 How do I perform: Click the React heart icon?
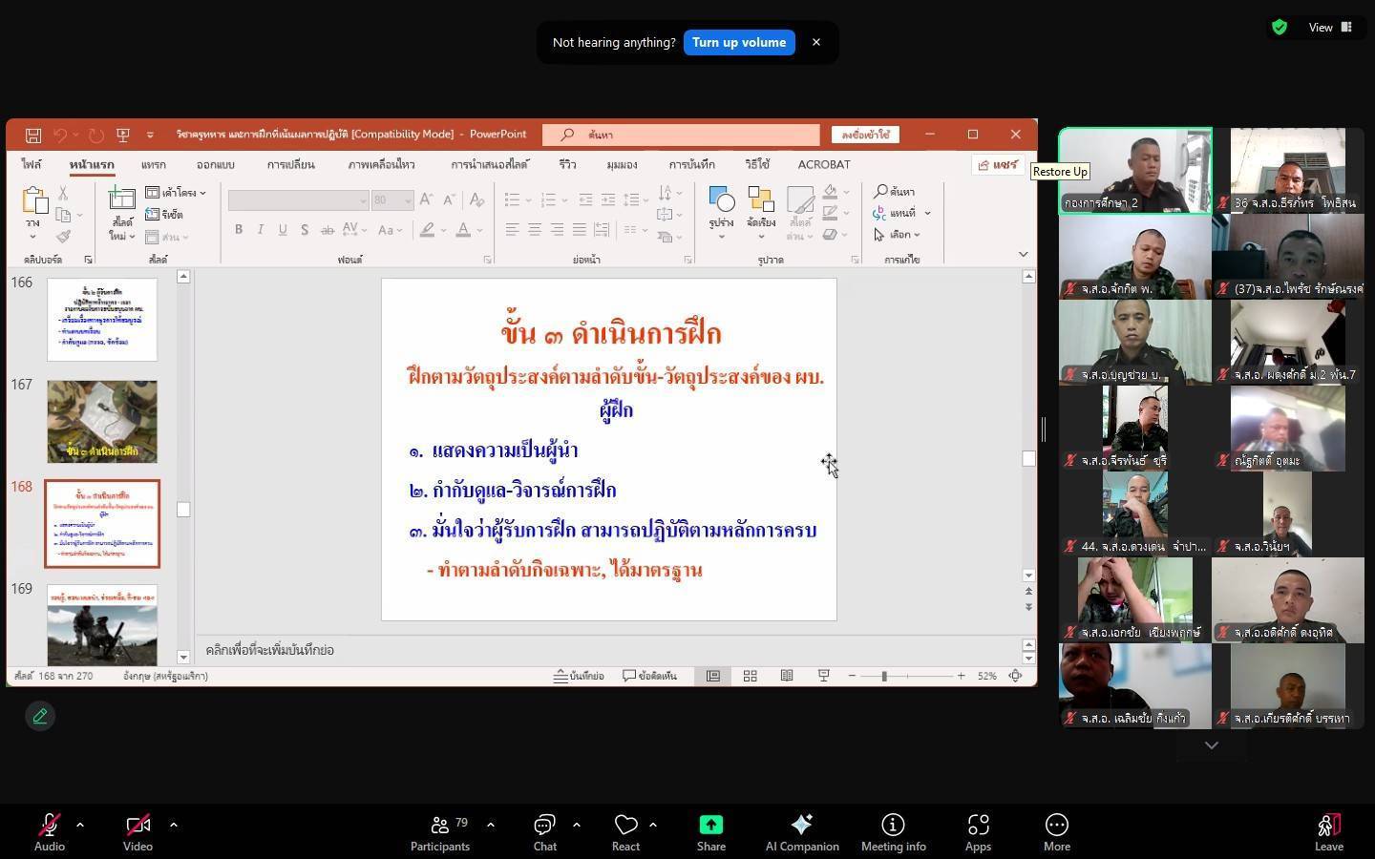click(625, 826)
